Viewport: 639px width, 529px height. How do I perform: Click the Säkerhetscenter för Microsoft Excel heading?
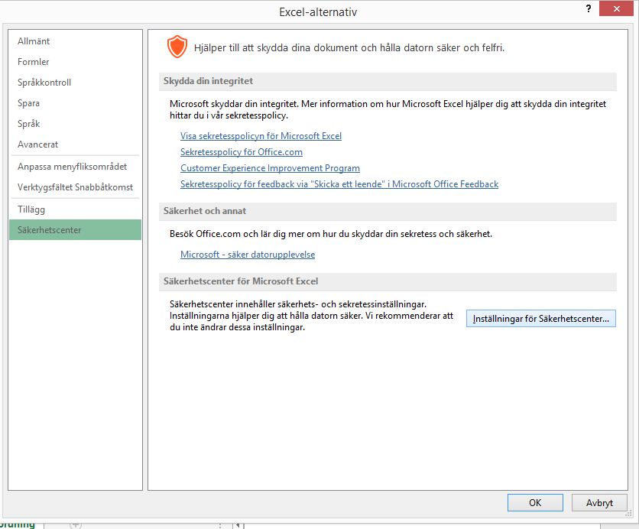click(241, 281)
